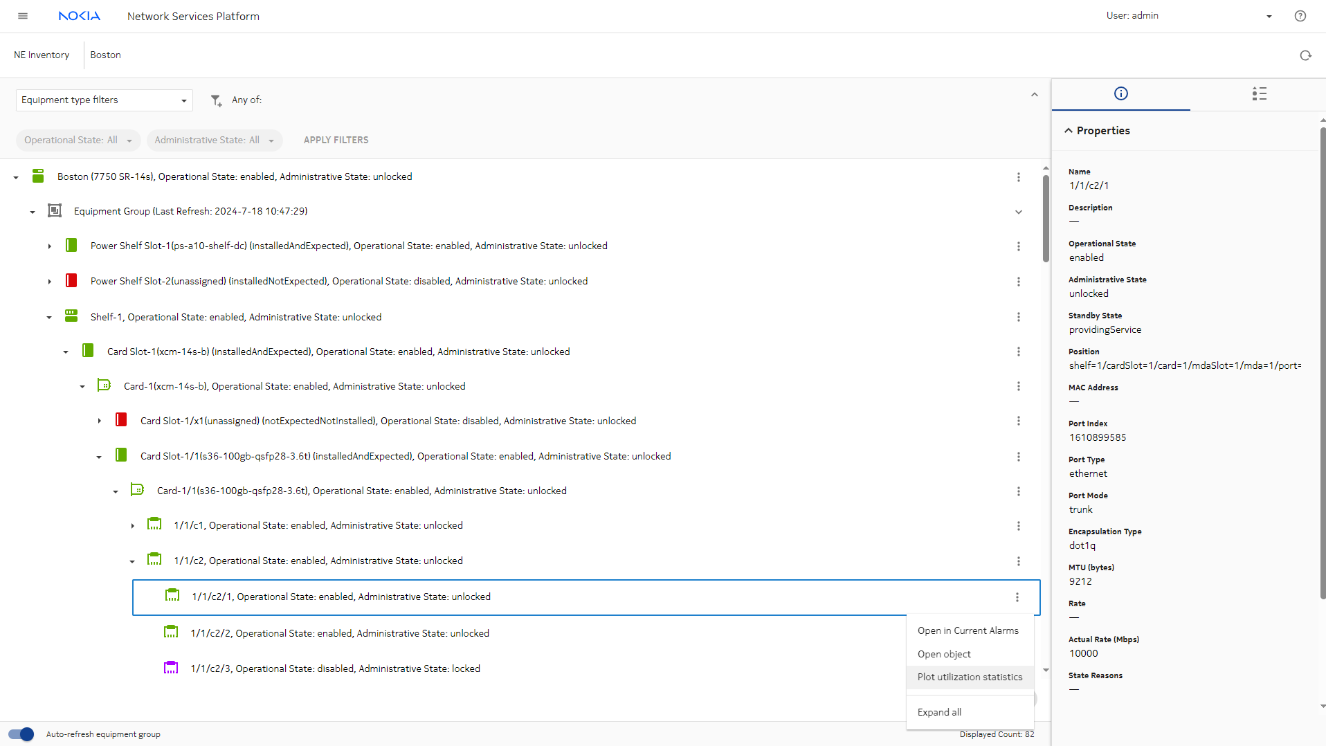
Task: Click the filter funnel icon
Action: [x=216, y=100]
